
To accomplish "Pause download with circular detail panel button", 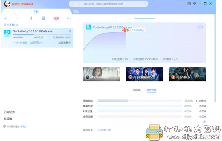I will point(200,27).
